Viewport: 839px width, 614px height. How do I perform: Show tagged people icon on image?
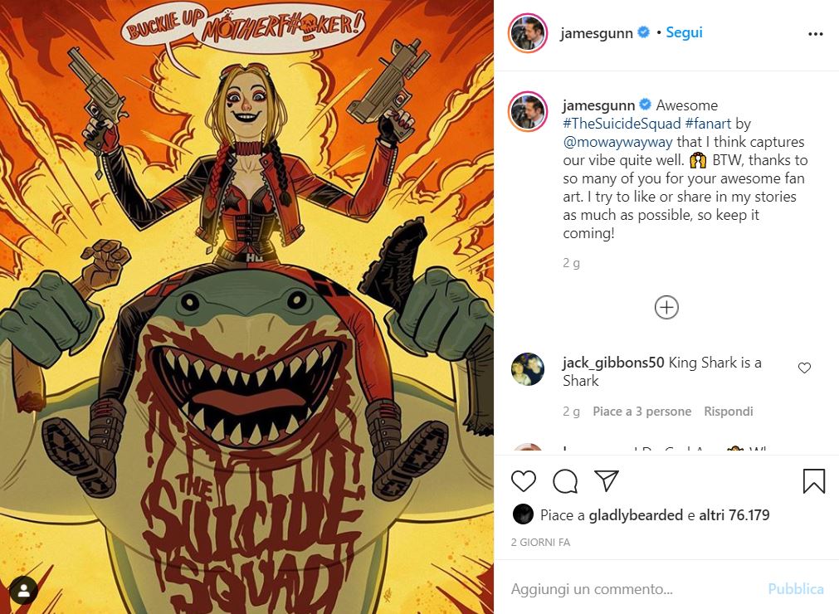24,591
